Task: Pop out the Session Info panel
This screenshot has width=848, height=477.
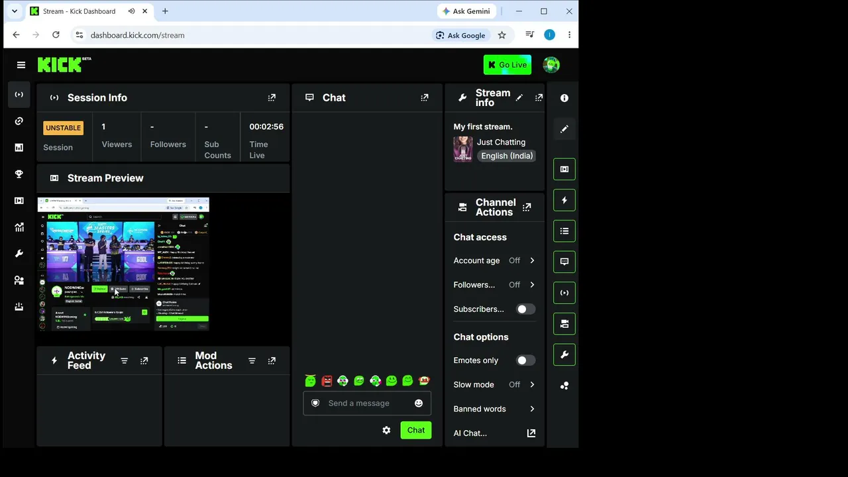Action: [272, 97]
